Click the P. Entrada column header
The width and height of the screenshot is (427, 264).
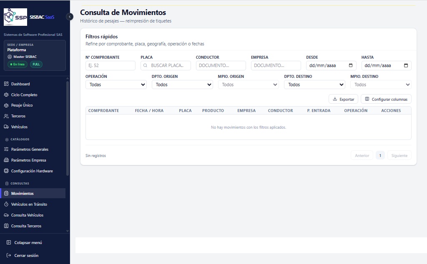(x=319, y=111)
